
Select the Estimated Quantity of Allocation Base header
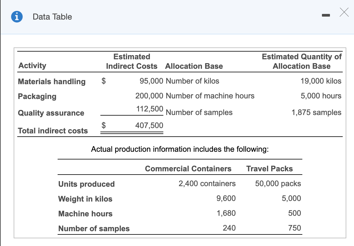tap(301, 61)
